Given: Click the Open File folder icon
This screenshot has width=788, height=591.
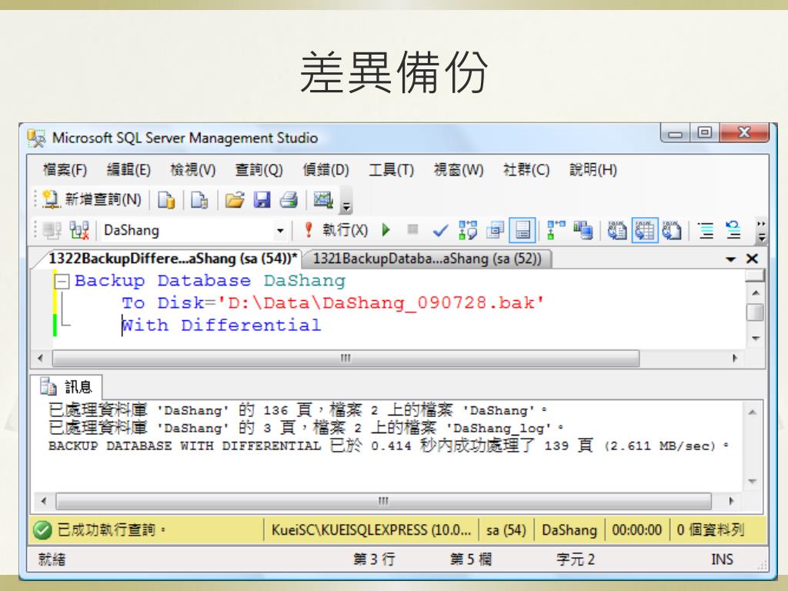Looking at the screenshot, I should (x=234, y=200).
